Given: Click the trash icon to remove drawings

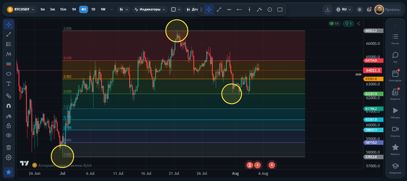Looking at the screenshot, I should point(9,147).
